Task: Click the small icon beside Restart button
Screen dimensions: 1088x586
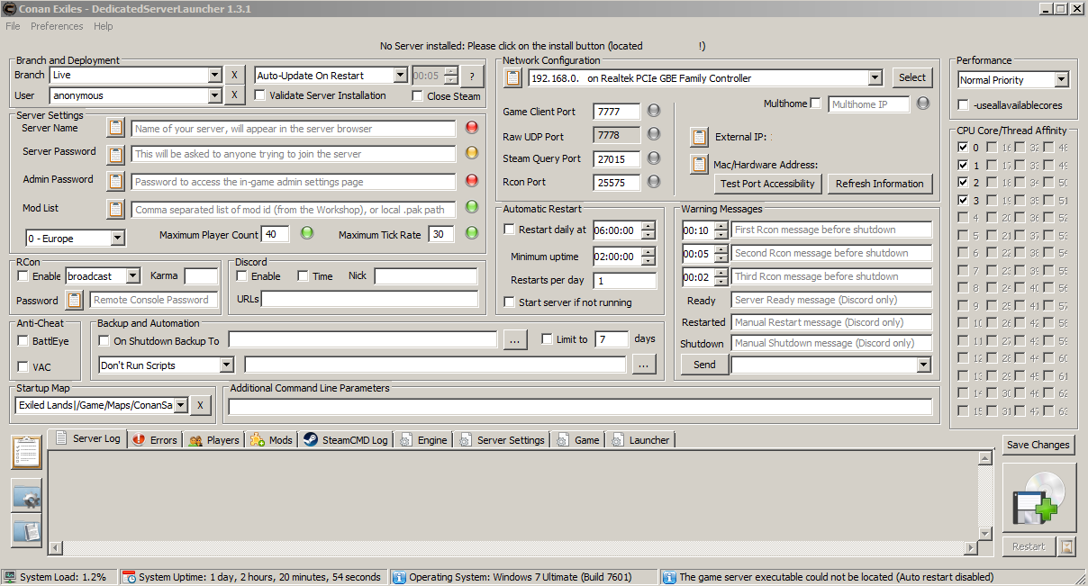Action: point(1067,546)
